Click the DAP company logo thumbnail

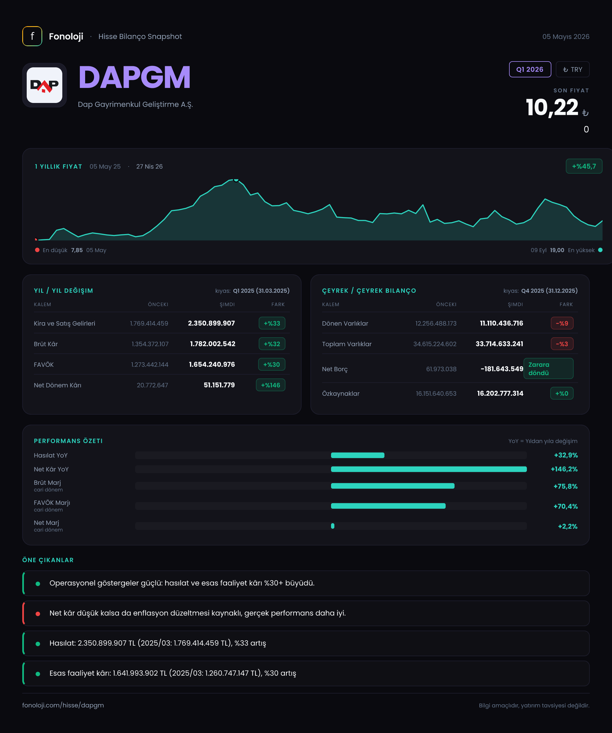[x=45, y=85]
